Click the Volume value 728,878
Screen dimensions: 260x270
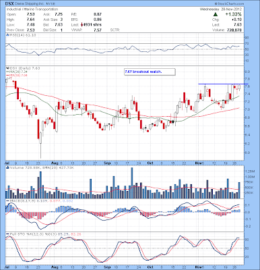pos(234,30)
